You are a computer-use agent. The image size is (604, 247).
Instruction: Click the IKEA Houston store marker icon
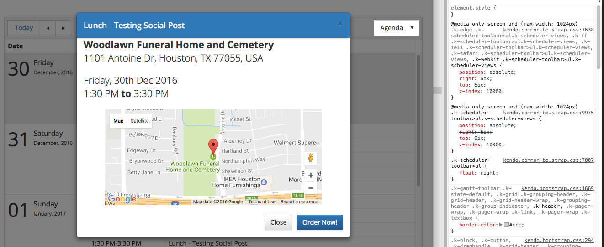[264, 182]
